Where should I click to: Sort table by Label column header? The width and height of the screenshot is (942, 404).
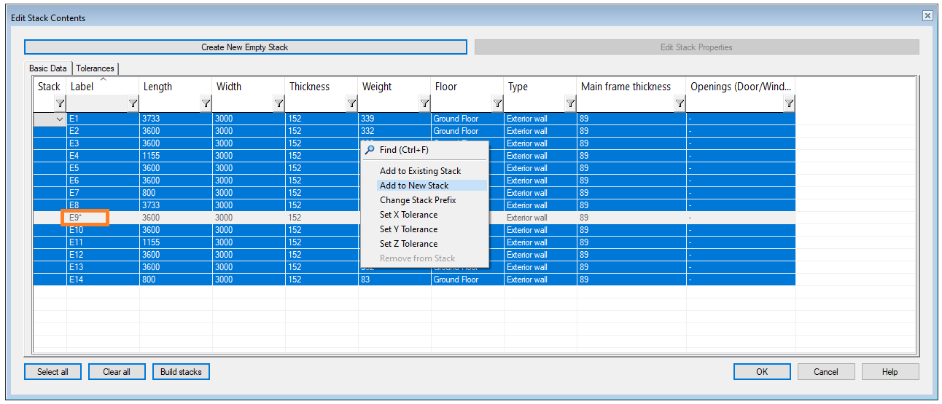[102, 87]
